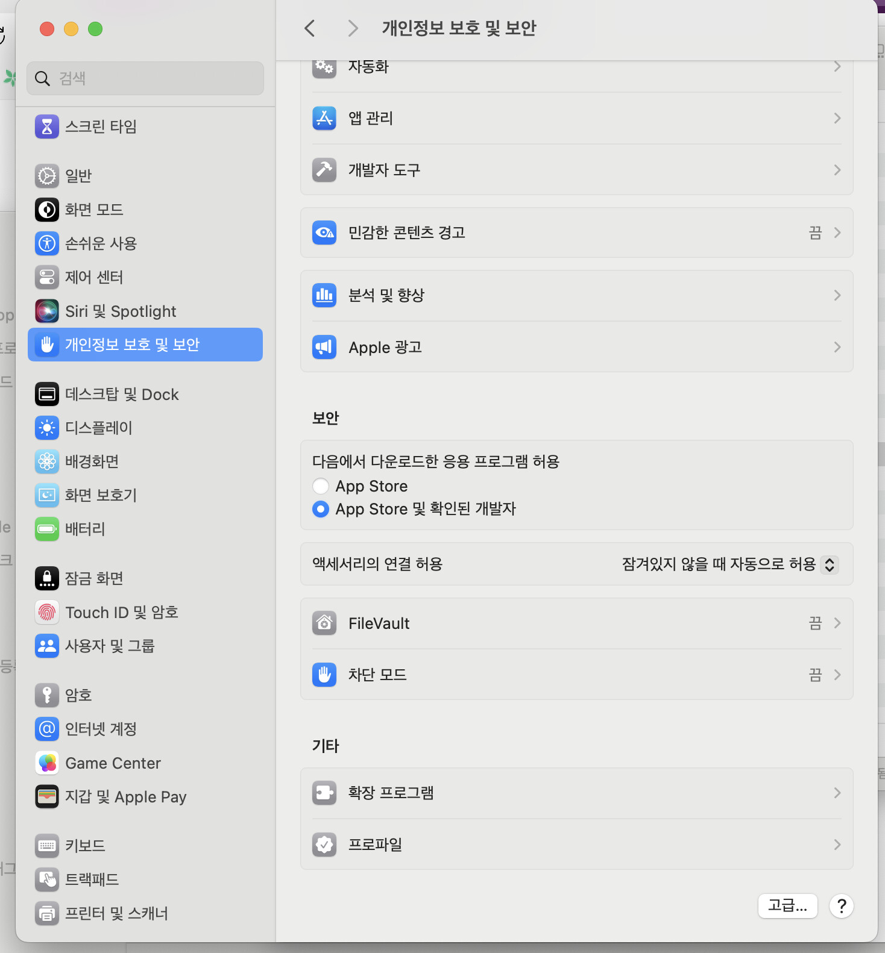The height and width of the screenshot is (953, 885).
Task: Open Siri 및 Spotlight icon
Action: [47, 311]
